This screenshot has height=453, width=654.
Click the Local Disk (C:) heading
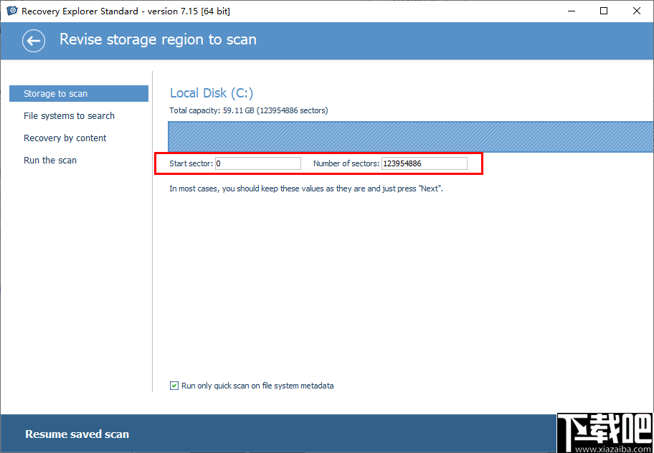point(212,93)
